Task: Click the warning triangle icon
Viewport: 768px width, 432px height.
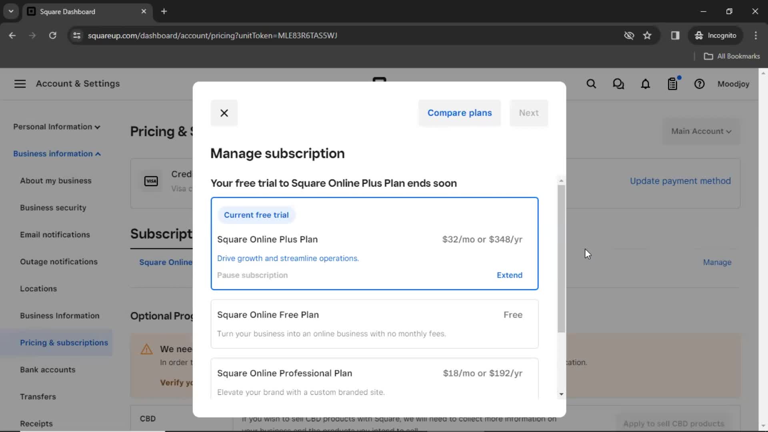Action: tap(147, 349)
